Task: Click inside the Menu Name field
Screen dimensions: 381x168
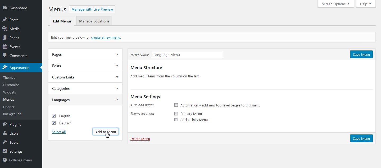Action: tap(187, 54)
